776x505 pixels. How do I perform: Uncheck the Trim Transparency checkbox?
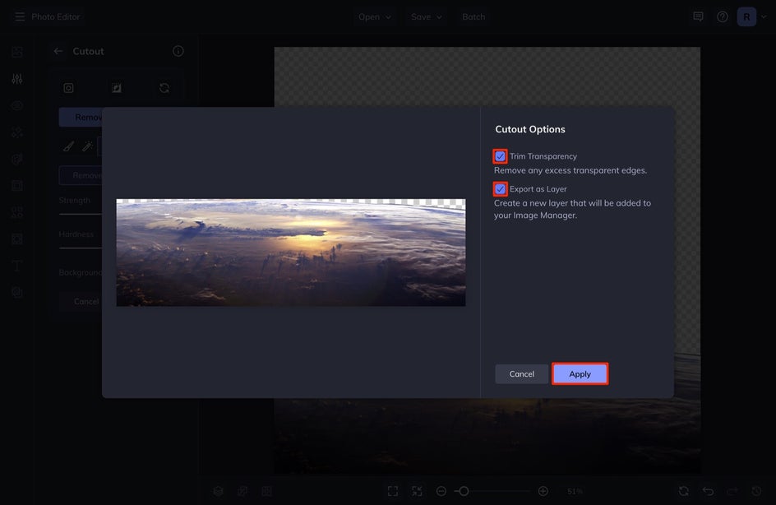[x=500, y=156]
